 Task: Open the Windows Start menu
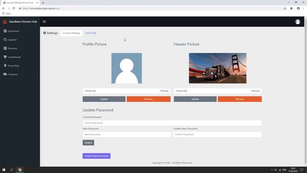click(4, 170)
